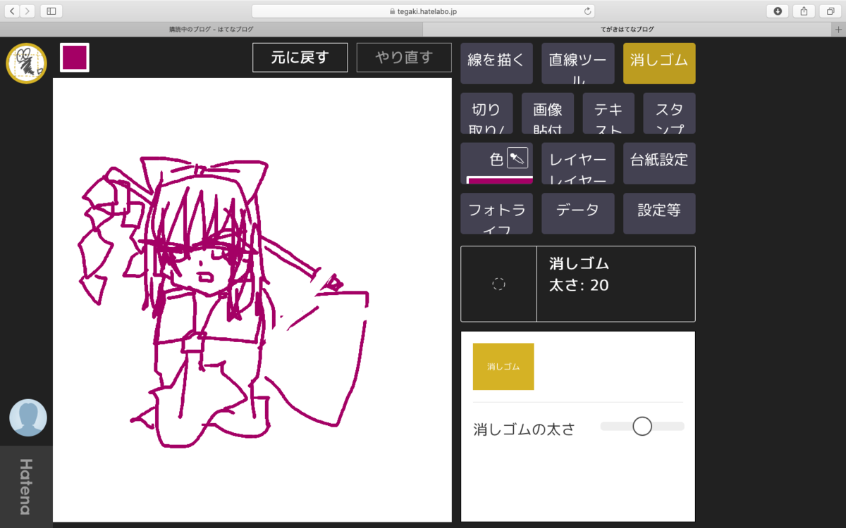
Task: Click the 太さ: 20 thickness text
Action: click(579, 285)
